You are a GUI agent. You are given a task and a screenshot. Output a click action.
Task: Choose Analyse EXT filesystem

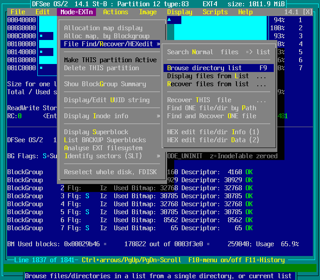[x=103, y=148]
